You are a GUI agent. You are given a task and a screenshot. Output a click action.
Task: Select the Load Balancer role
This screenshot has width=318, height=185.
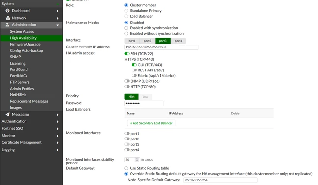[x=126, y=16]
